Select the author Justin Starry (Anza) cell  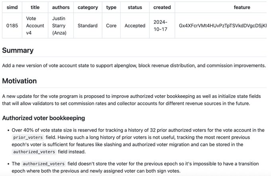tap(61, 25)
